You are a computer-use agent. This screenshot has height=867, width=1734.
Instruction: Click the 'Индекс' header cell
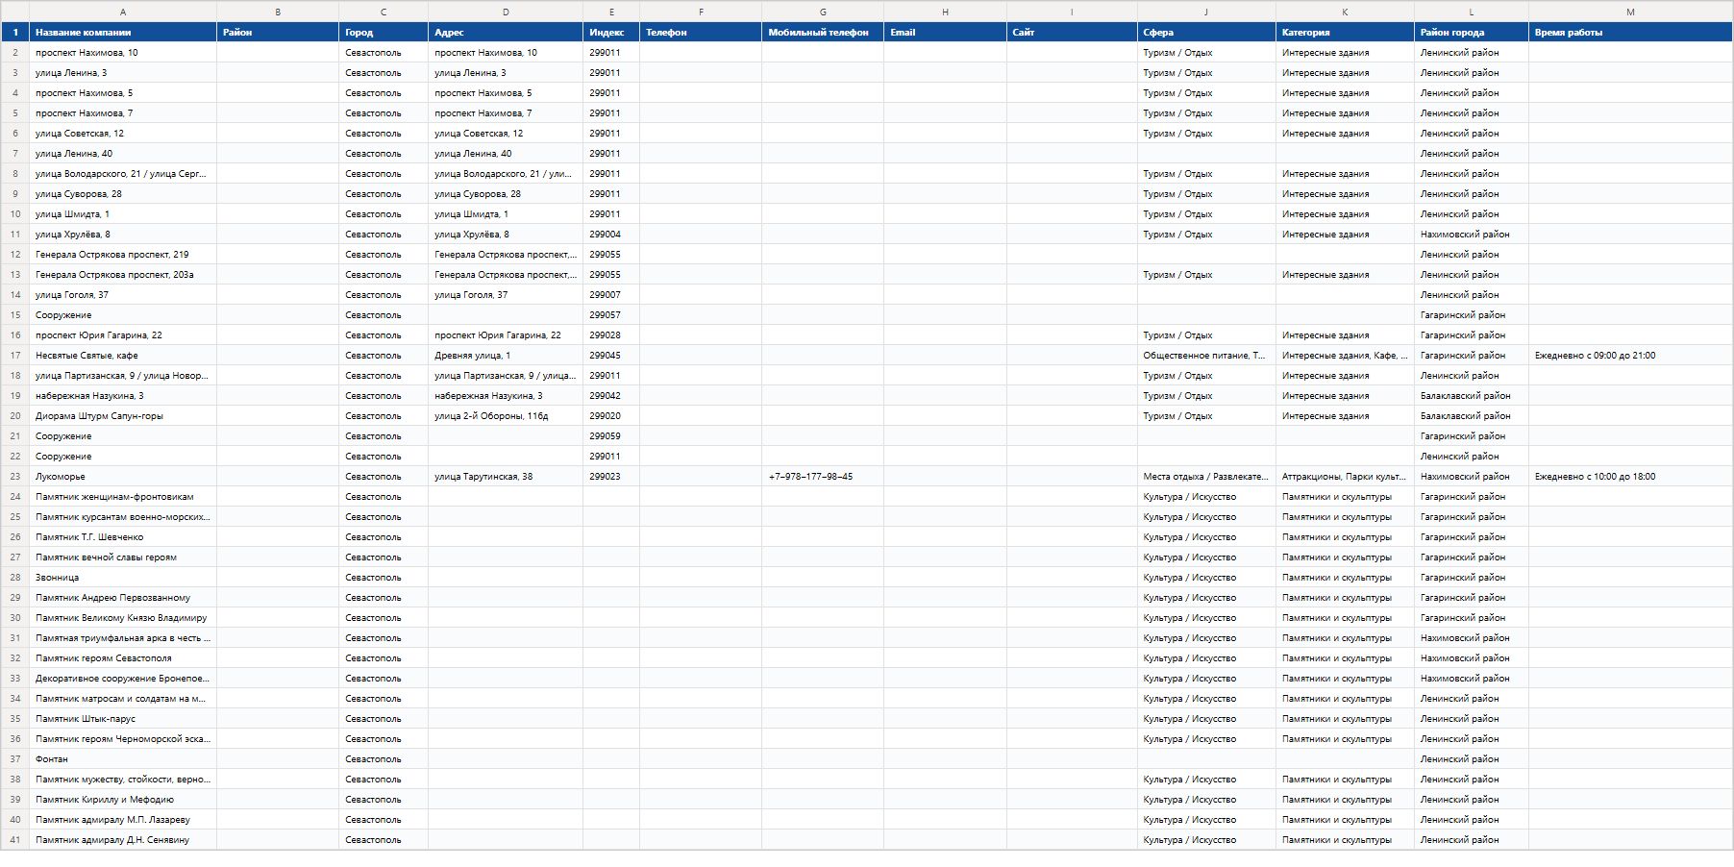tap(611, 33)
